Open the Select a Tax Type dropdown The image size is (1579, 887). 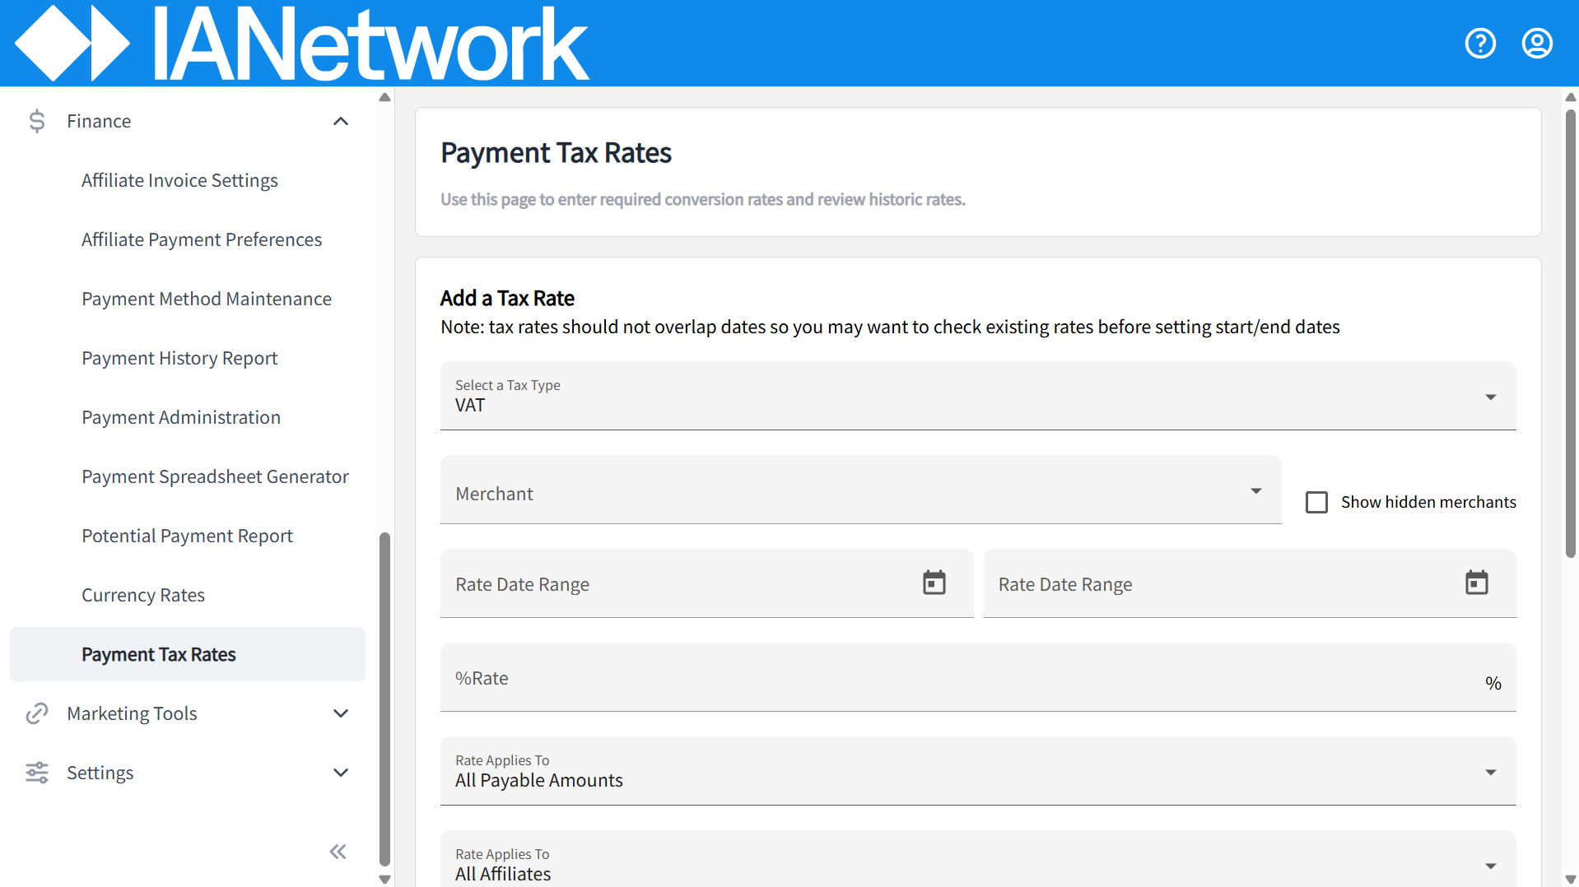point(1490,396)
